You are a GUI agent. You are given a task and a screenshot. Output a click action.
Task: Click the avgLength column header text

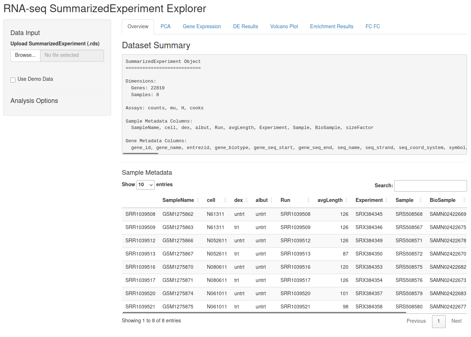coord(330,200)
